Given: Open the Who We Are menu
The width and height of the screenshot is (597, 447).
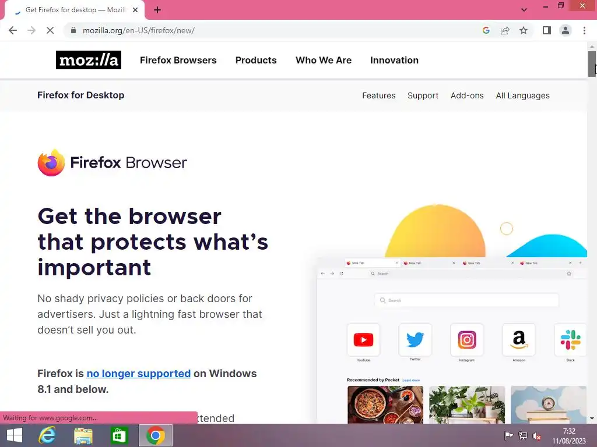Looking at the screenshot, I should tap(324, 60).
